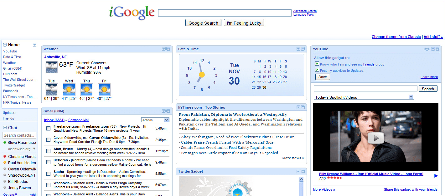Check the Freelancer.com email checkbox
Screen dimensions: 445x196
click(x=49, y=128)
